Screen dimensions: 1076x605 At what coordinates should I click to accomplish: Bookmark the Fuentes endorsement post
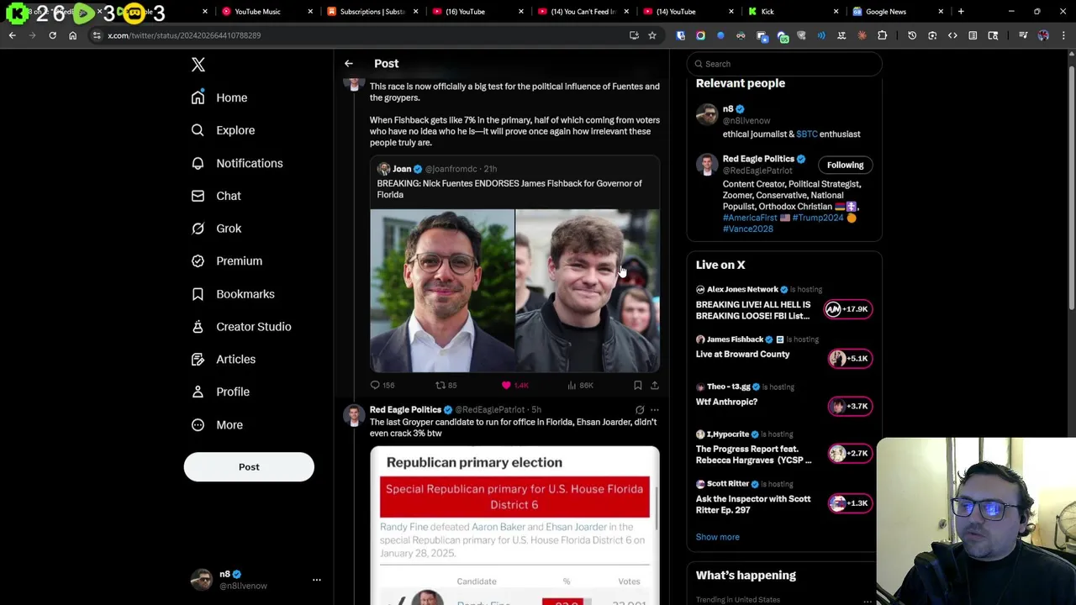click(638, 386)
